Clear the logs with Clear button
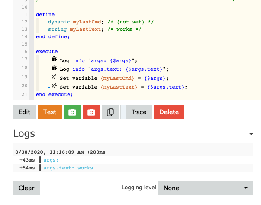 [26, 188]
